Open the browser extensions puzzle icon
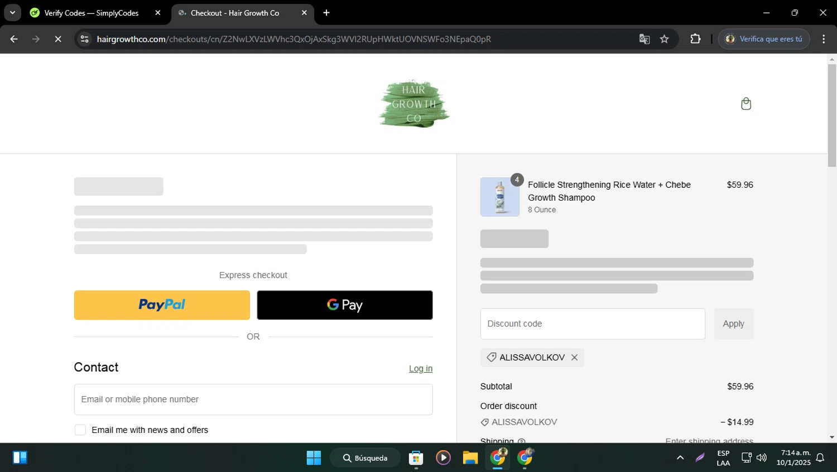 click(x=695, y=39)
